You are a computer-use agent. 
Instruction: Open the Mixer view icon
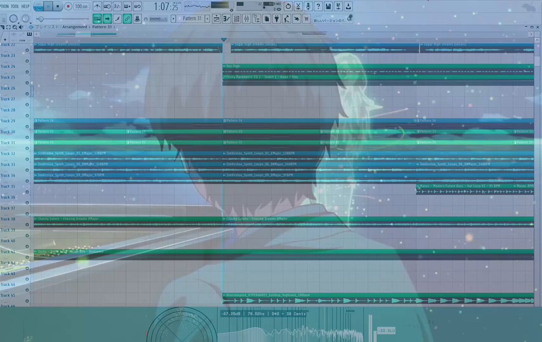click(247, 18)
